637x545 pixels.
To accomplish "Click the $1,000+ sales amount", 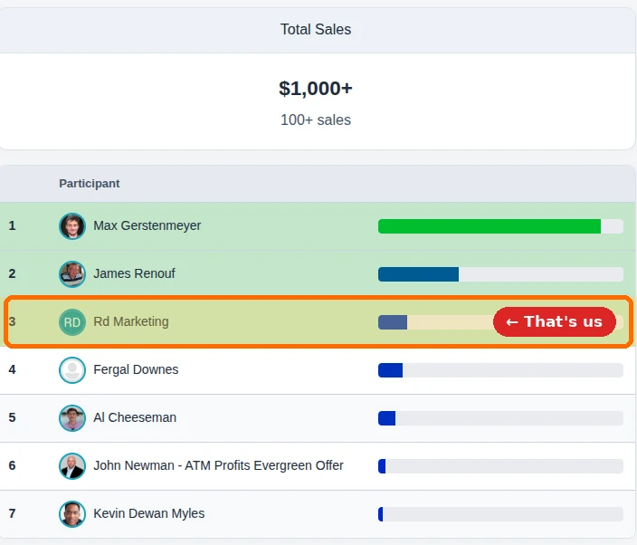I will click(x=316, y=88).
